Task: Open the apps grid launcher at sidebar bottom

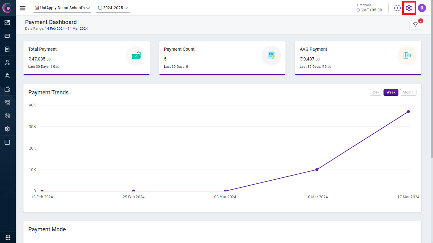Action: click(8, 238)
